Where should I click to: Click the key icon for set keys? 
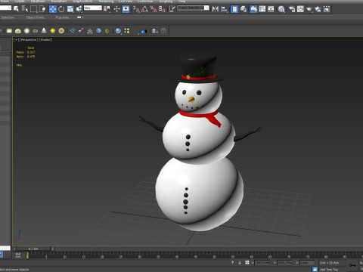tap(352, 265)
